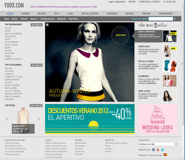Open Estampados thumbnail image
185x160 pixels.
click(170, 81)
